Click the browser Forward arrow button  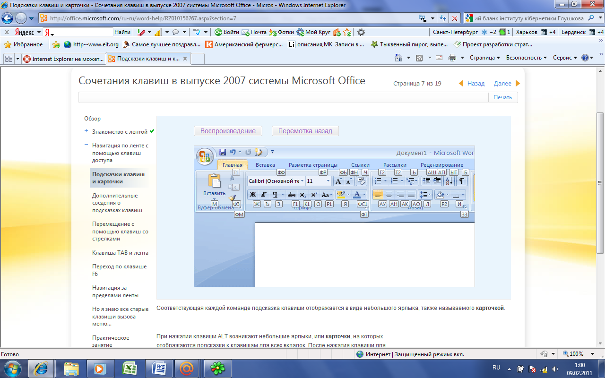[21, 18]
